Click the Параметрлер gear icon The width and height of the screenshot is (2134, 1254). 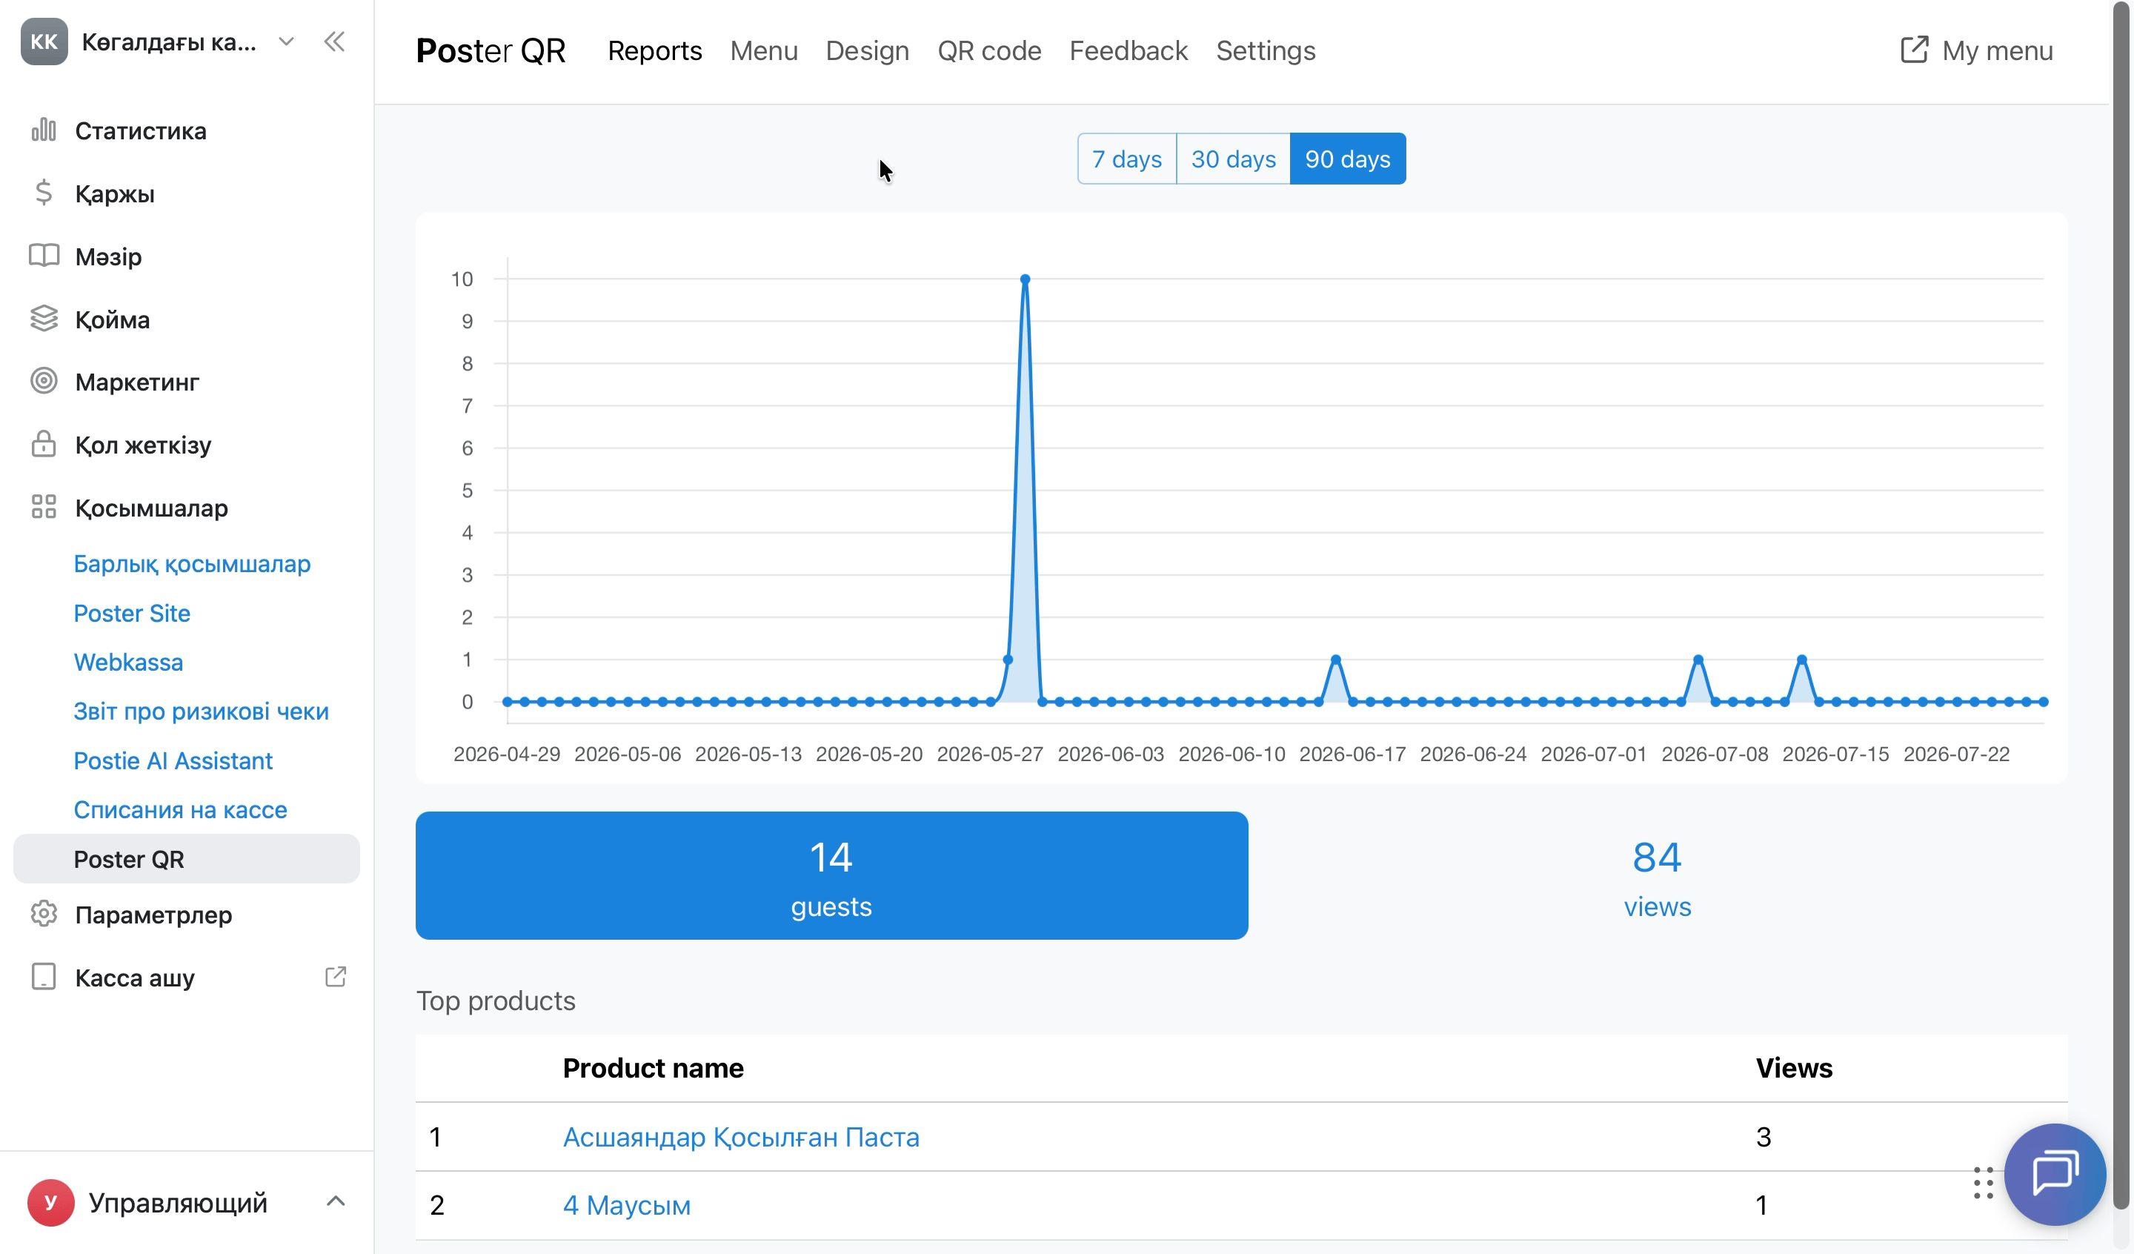tap(43, 915)
